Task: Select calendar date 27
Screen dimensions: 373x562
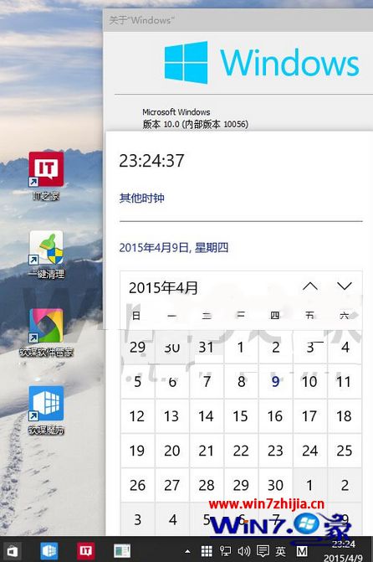Action: [x=171, y=485]
